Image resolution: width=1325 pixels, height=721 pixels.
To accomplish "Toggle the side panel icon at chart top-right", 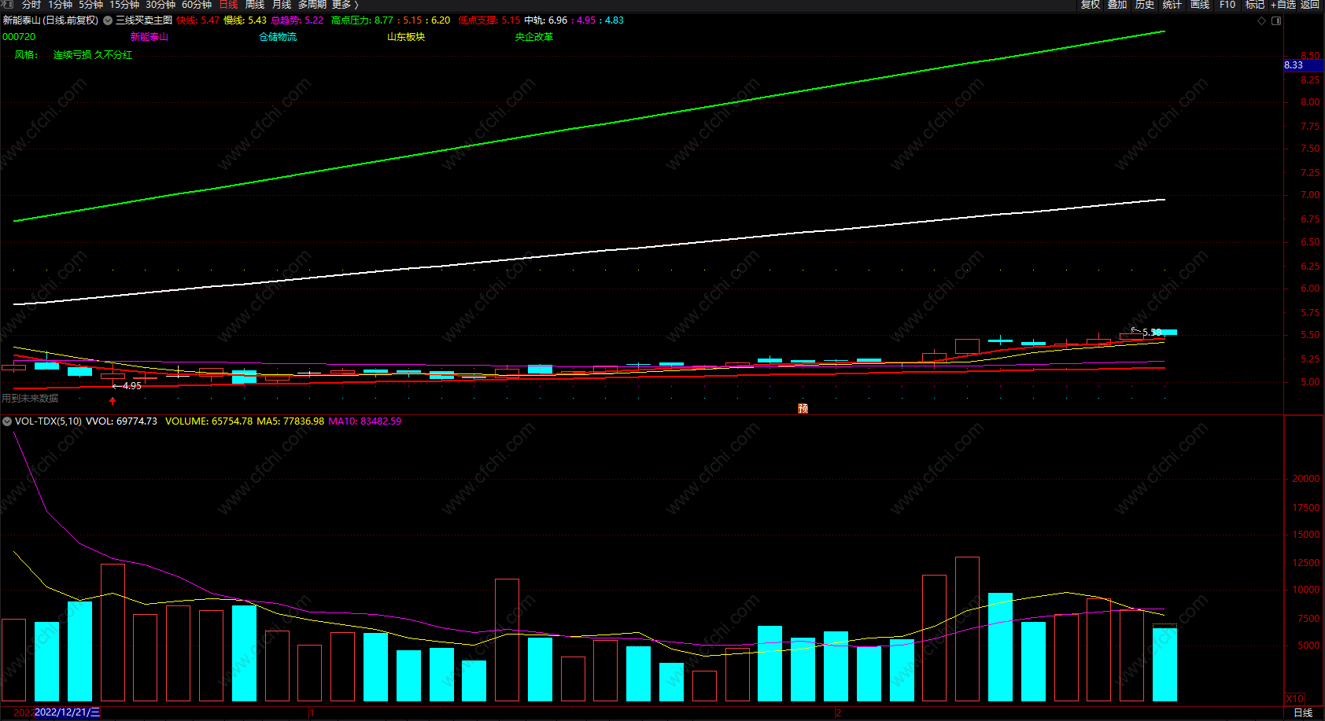I will coord(1276,21).
